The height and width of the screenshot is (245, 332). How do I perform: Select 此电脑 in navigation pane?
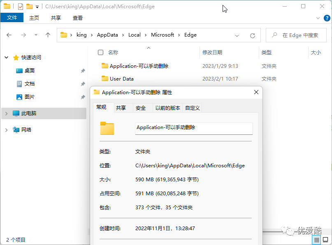click(x=28, y=113)
